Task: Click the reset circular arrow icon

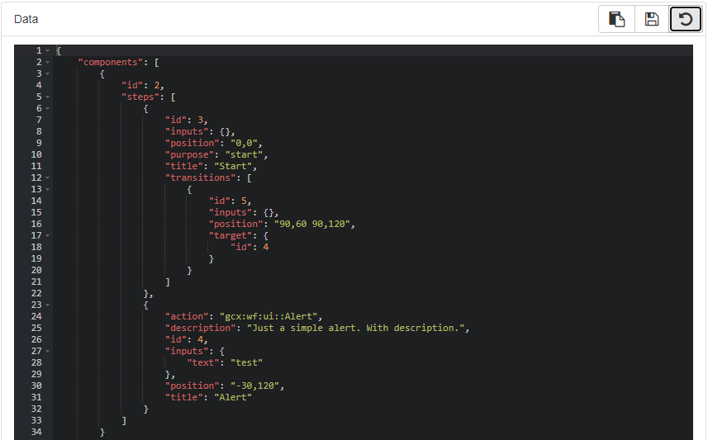Action: (x=685, y=19)
